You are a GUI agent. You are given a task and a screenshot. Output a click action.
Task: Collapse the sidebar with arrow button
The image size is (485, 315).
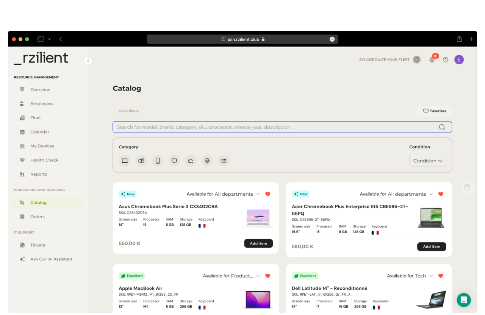(88, 61)
